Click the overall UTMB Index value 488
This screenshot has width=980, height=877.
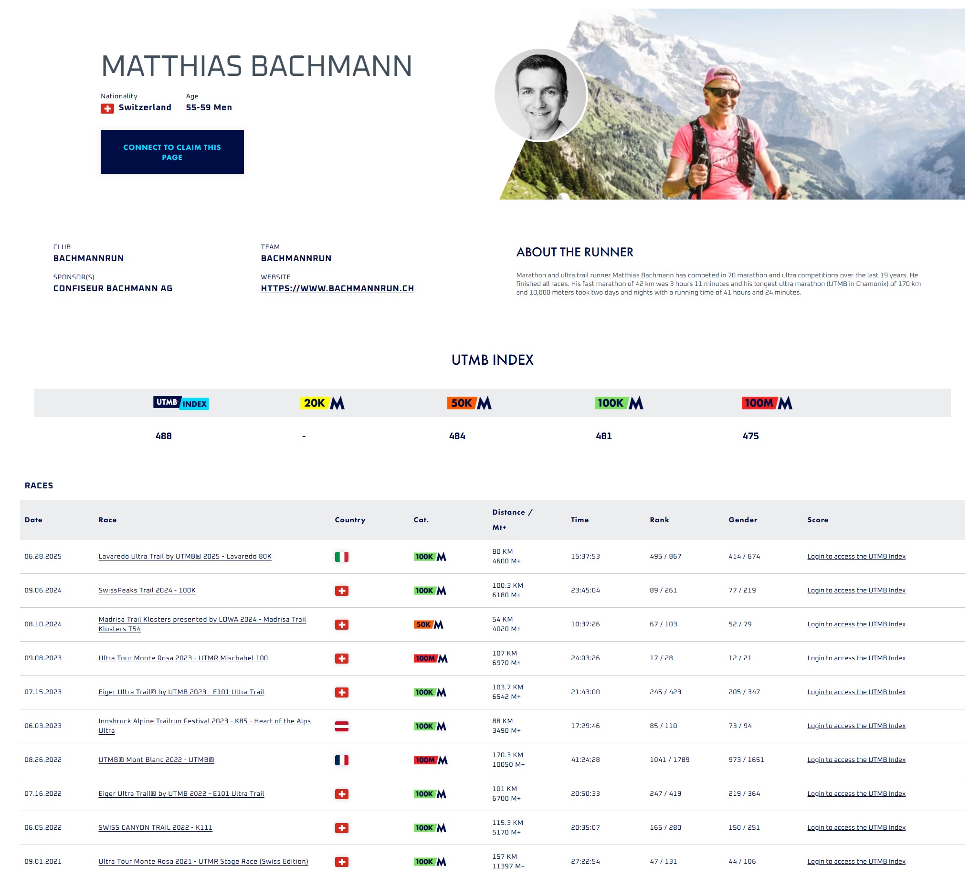[x=163, y=436]
